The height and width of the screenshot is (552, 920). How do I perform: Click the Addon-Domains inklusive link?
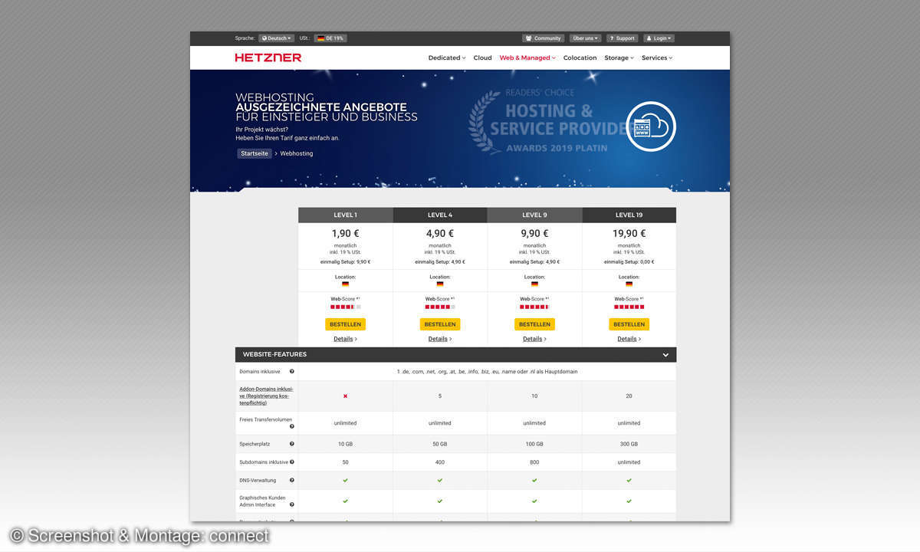pyautogui.click(x=266, y=396)
